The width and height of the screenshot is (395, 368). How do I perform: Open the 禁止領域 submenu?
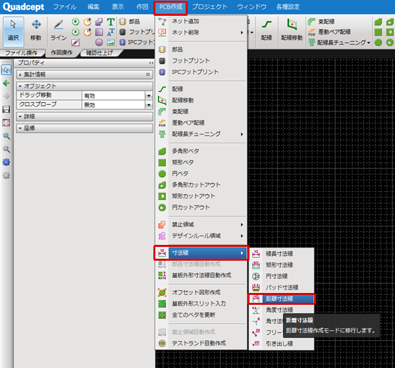pyautogui.click(x=201, y=224)
